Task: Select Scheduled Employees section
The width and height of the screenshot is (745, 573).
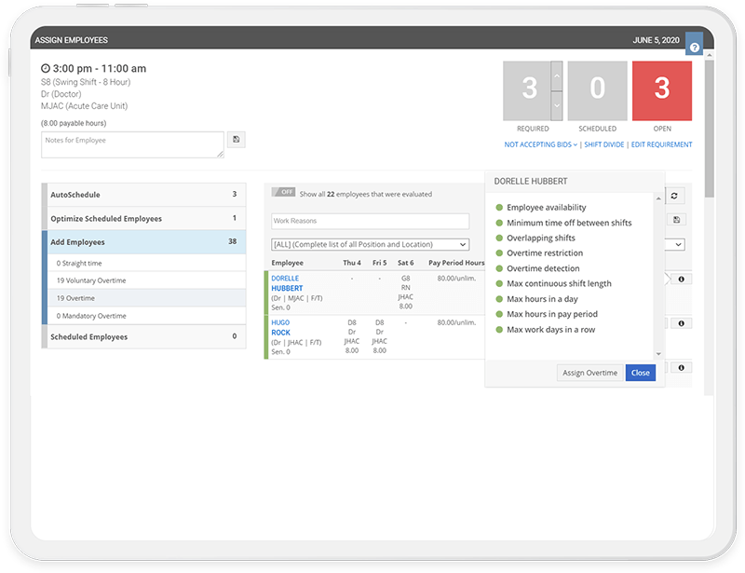Action: [144, 336]
